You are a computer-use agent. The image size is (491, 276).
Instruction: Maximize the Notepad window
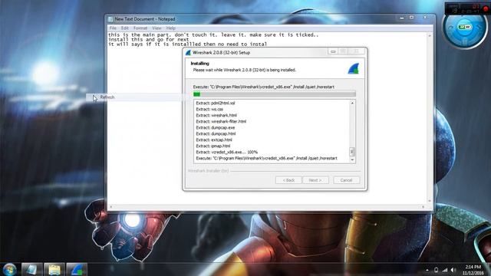pos(412,18)
